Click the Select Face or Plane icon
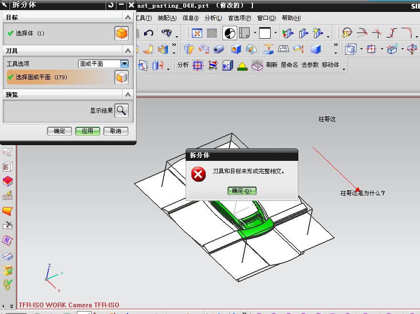 (x=122, y=77)
